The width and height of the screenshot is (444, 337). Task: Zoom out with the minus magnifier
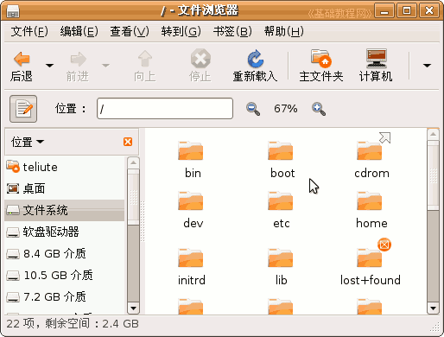(x=253, y=109)
